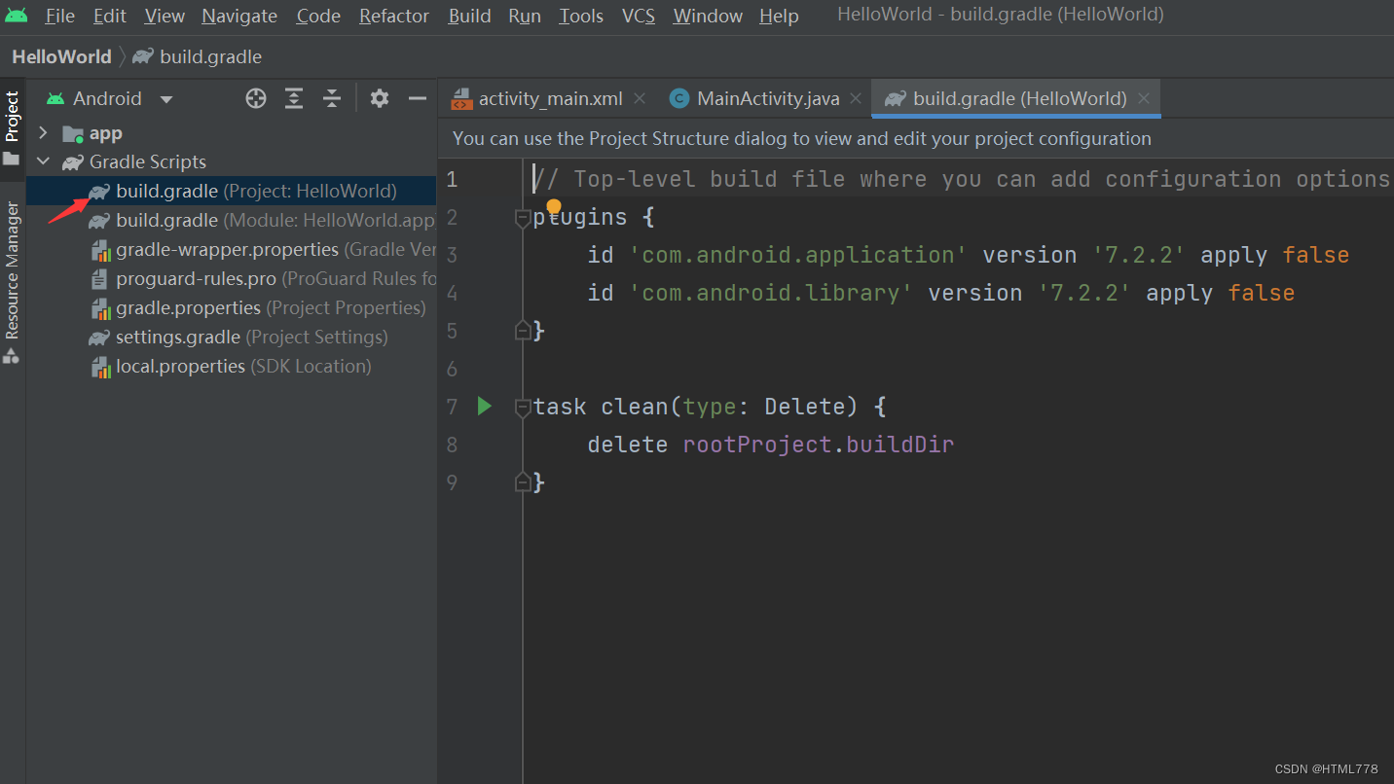This screenshot has width=1394, height=784.
Task: Hide the Project panel with minus icon
Action: [x=418, y=98]
